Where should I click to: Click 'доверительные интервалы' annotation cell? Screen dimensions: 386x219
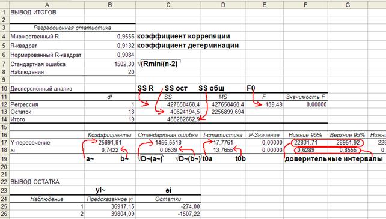point(334,159)
